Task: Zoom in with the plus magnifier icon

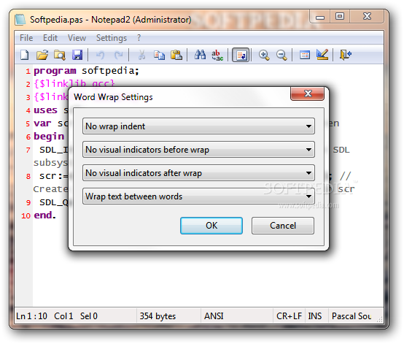Action: [x=264, y=55]
